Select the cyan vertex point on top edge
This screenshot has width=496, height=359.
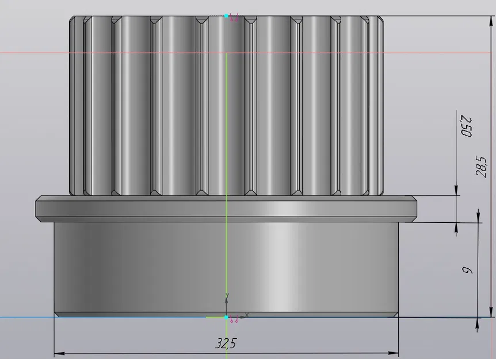pos(226,16)
